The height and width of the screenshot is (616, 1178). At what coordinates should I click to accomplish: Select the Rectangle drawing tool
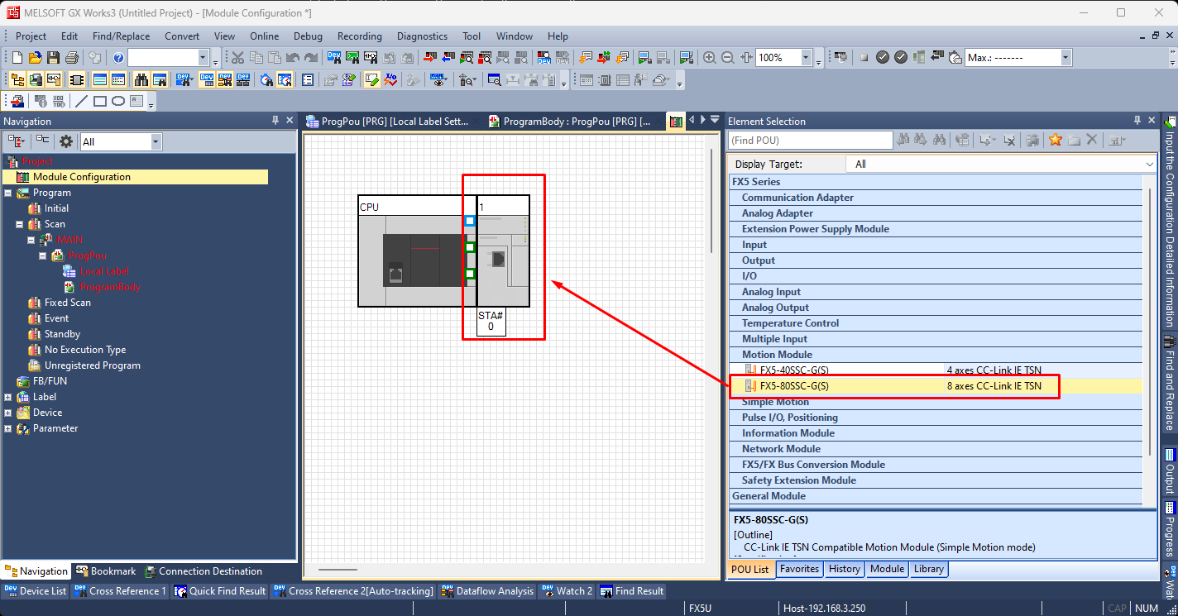(x=100, y=102)
